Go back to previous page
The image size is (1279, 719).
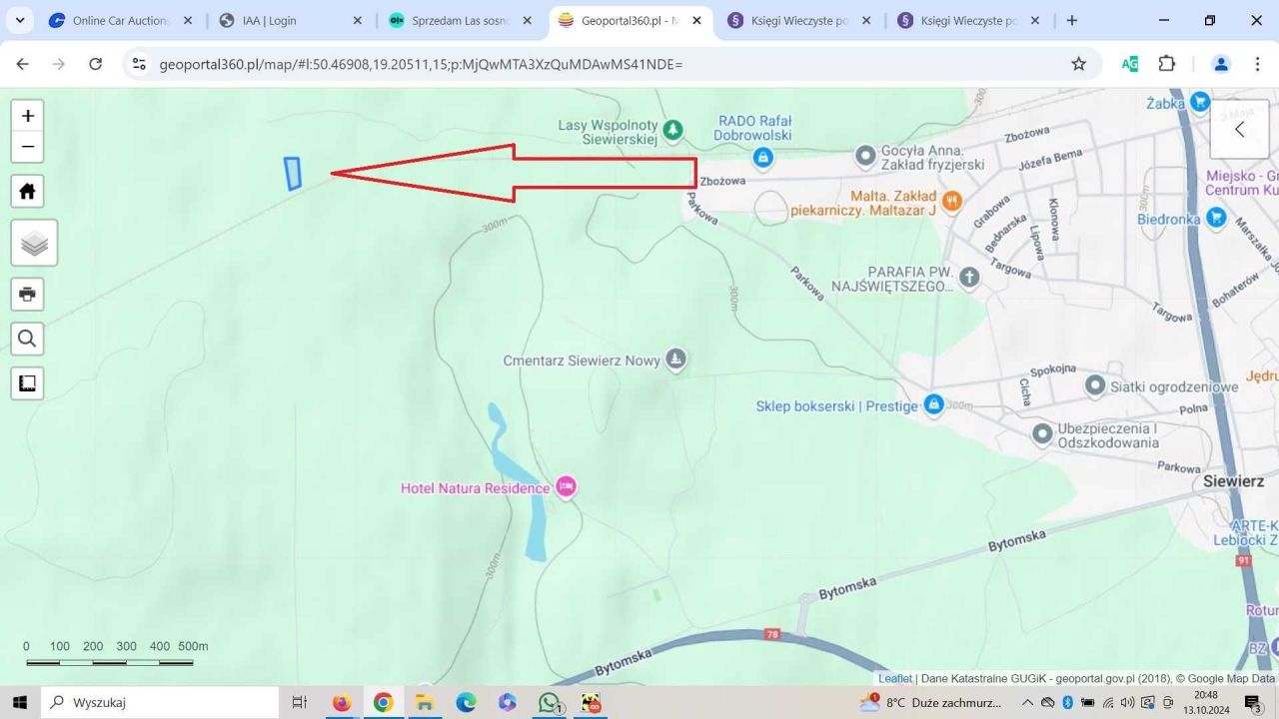pyautogui.click(x=22, y=64)
